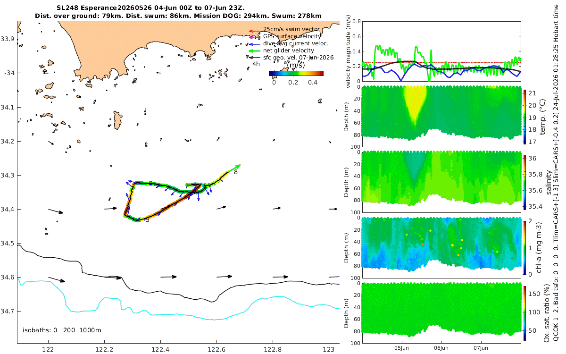The width and height of the screenshot is (566, 354).
Task: Click the "123" longitude tick label
Action: [x=329, y=350]
